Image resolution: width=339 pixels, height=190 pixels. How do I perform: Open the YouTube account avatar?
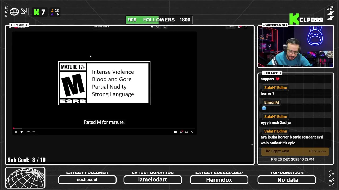pos(246,27)
